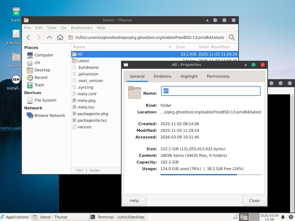The width and height of the screenshot is (295, 221).
Task: Select Computer in the Places sidebar
Action: (x=44, y=55)
